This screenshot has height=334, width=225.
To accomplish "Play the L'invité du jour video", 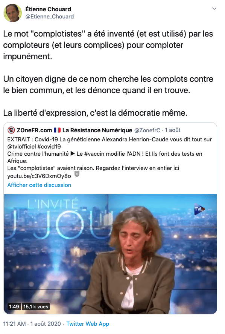I will tap(110, 254).
